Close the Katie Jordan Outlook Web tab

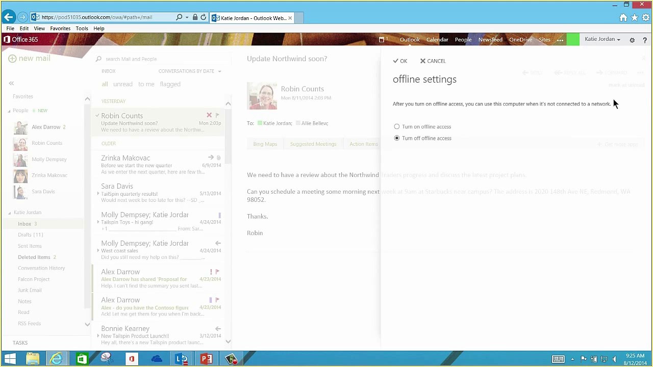290,18
